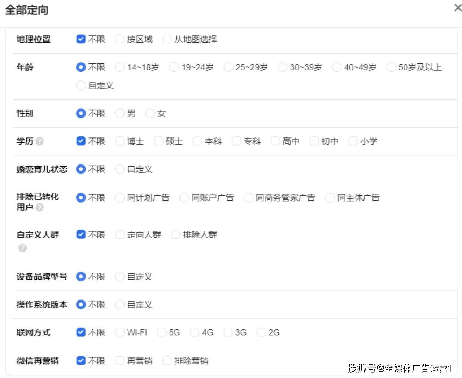Choose 同账户广告 exclusion option
Screen dimensions: 462x378
point(184,198)
